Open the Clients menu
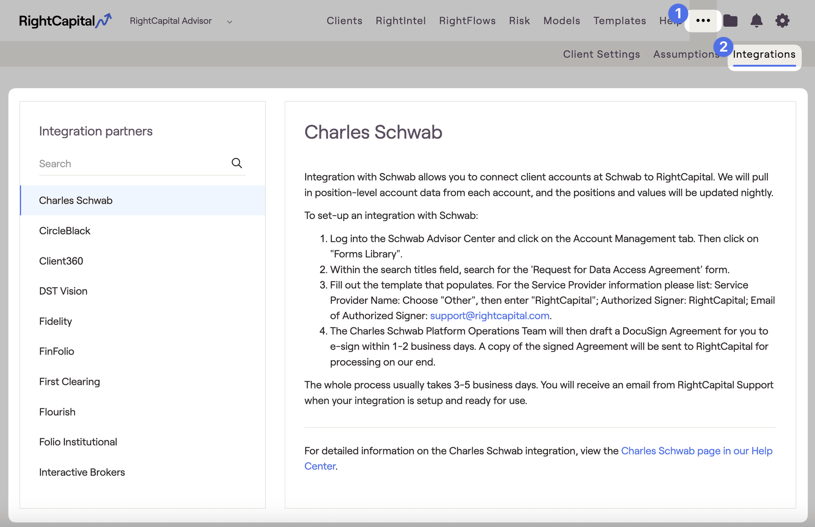This screenshot has height=527, width=815. [344, 21]
